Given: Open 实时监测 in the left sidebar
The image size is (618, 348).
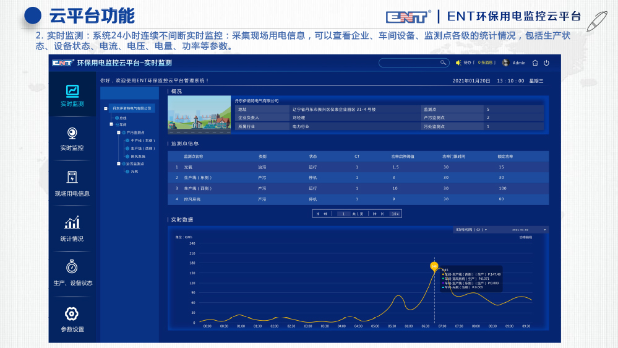Looking at the screenshot, I should 72,95.
